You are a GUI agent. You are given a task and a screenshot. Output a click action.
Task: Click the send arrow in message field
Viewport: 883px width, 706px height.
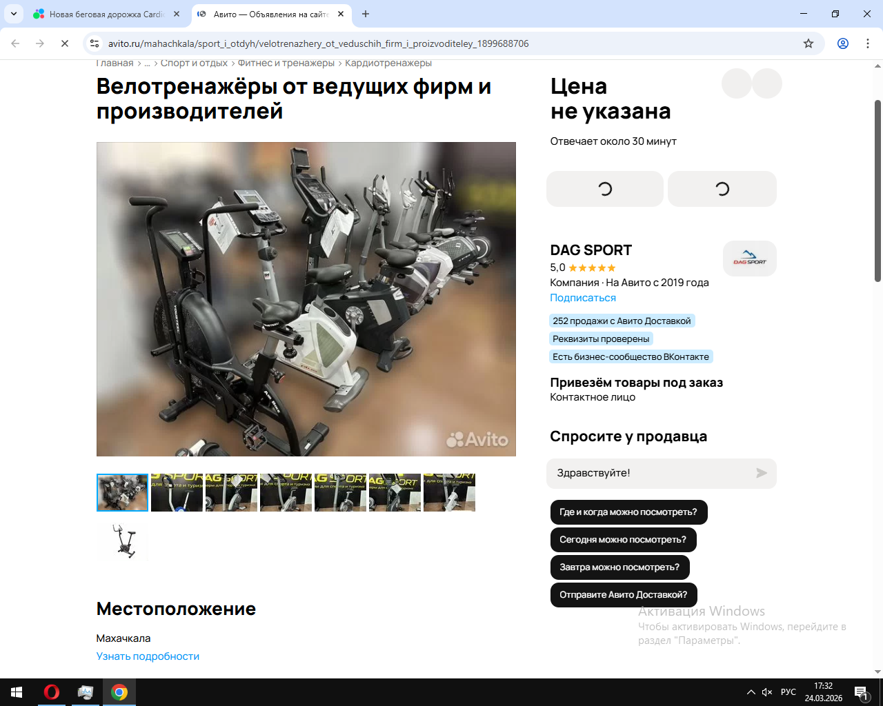[761, 473]
